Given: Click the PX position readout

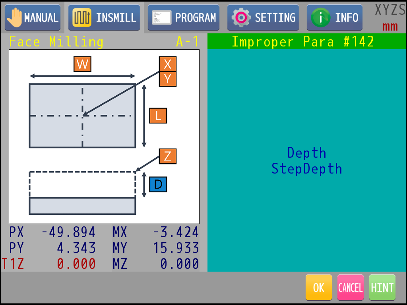Looking at the screenshot, I should [68, 232].
